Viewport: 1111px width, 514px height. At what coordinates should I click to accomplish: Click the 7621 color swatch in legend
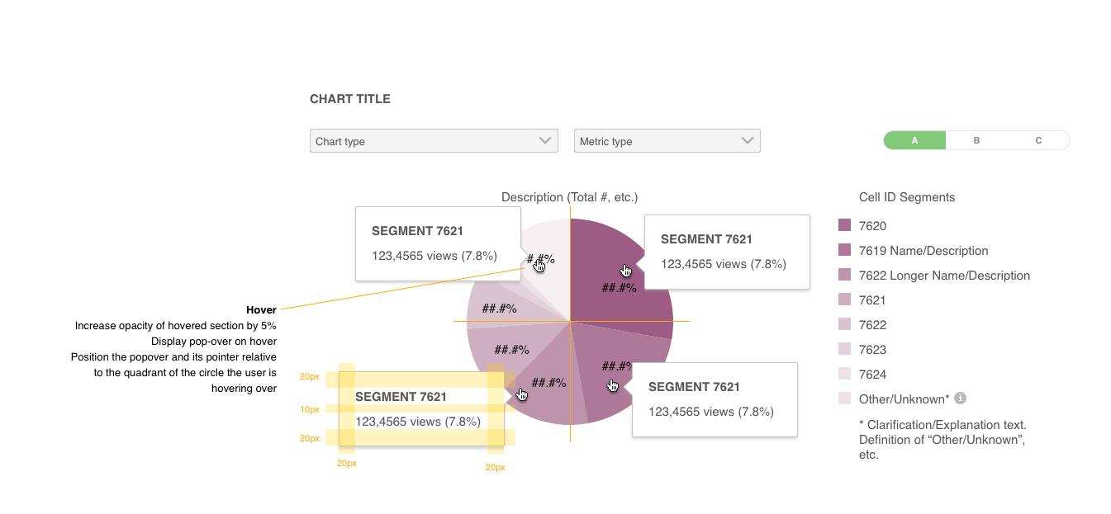844,299
